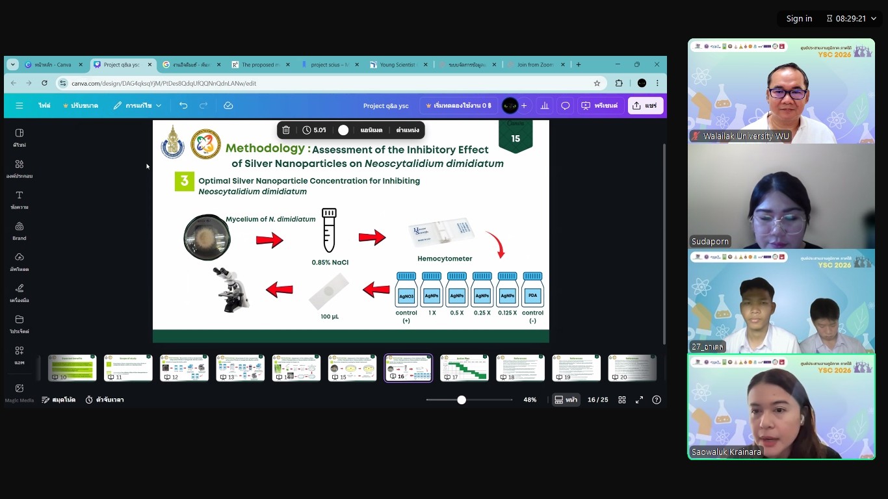This screenshot has width=888, height=499.
Task: Open the Chrome tab search dropdown
Action: (x=13, y=64)
